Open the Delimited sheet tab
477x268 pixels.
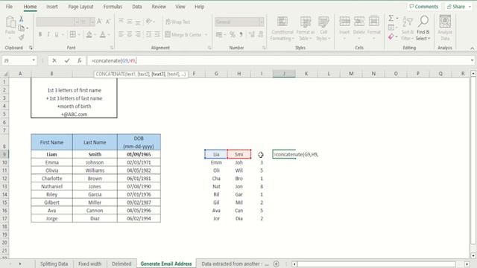[121, 264]
